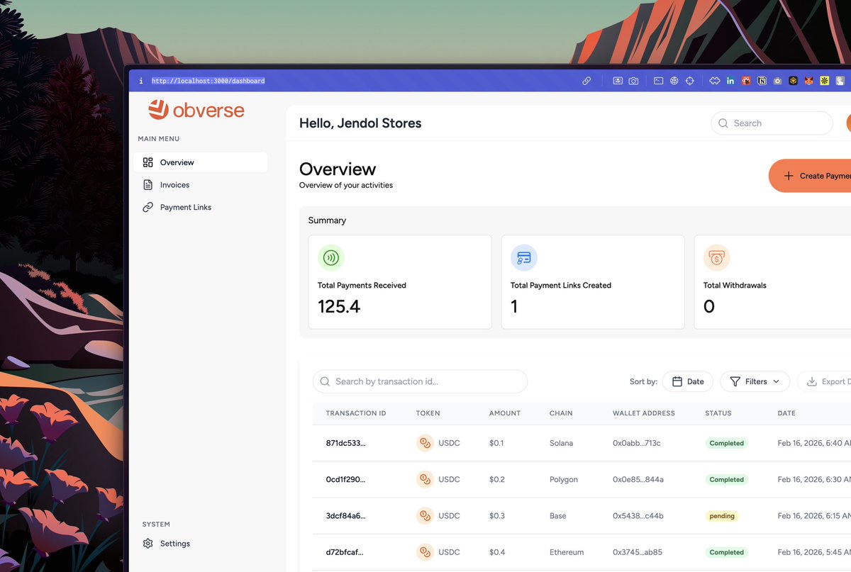
Task: Click the Wallet Address column header
Action: coord(644,413)
